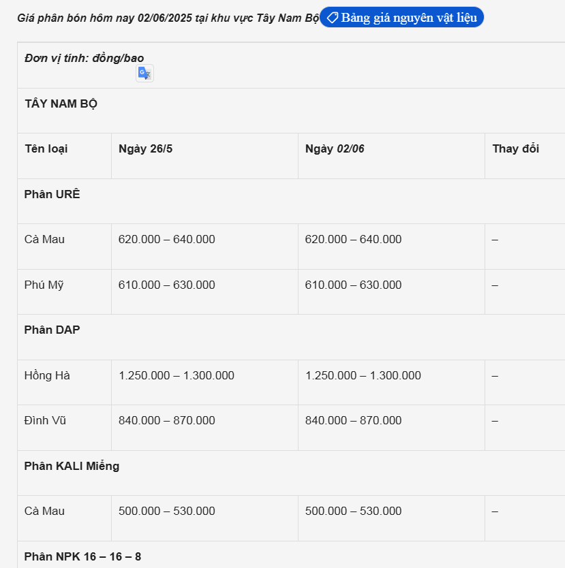Select the Đơn vị tính: đồng/bao text

click(x=84, y=58)
